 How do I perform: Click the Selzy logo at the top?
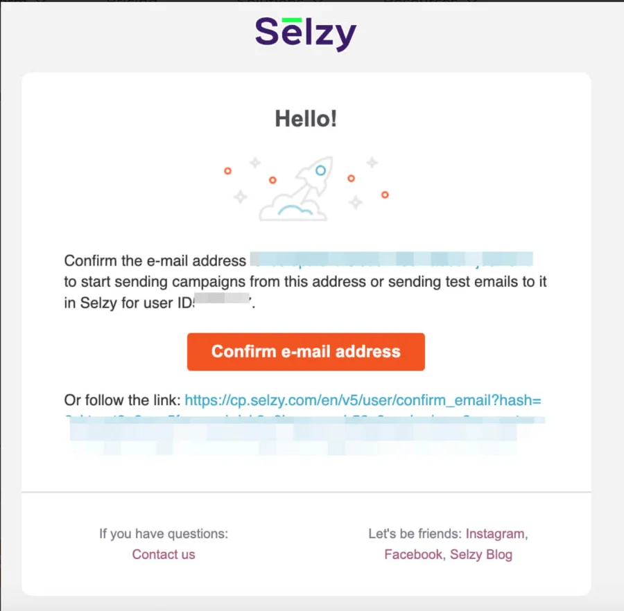[306, 33]
